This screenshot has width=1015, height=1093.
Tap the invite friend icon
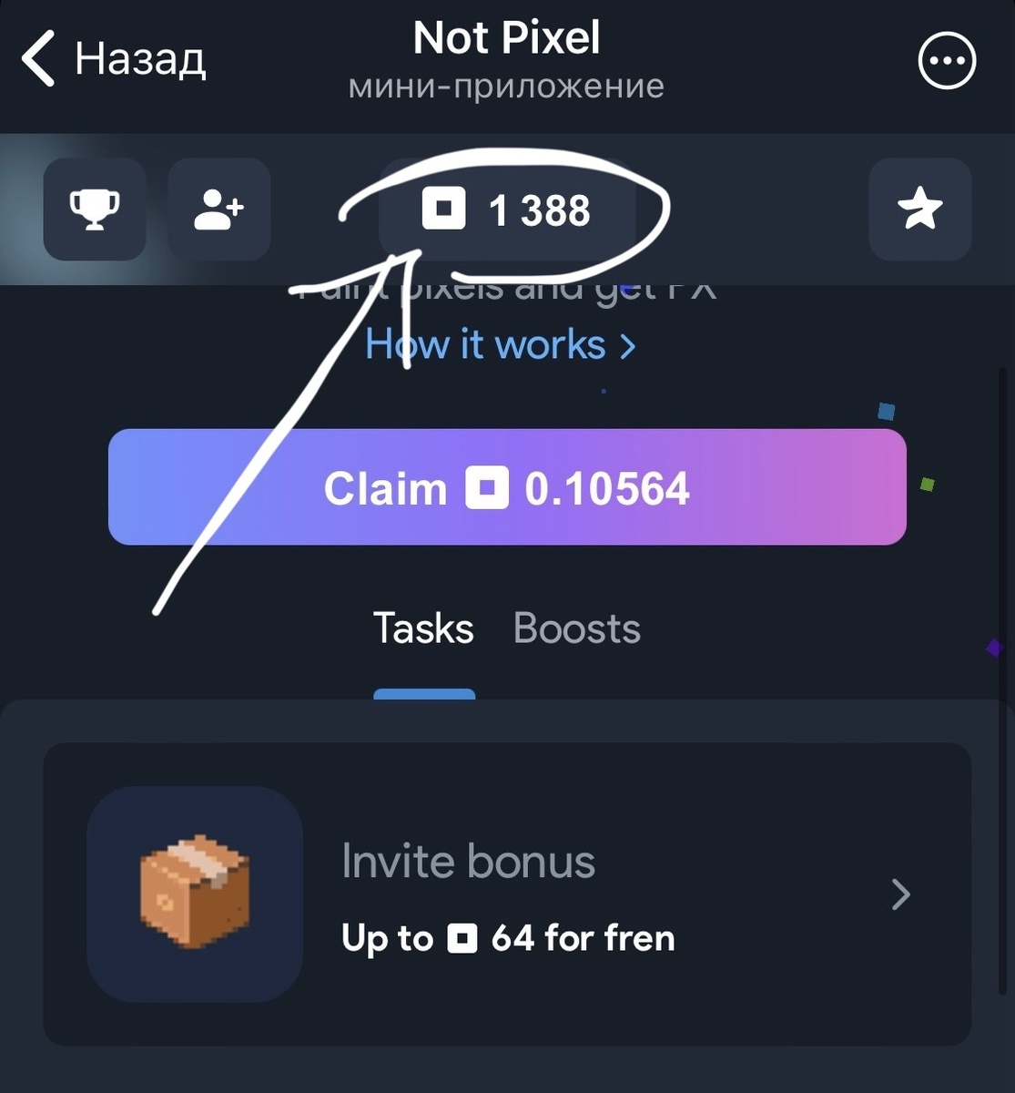click(219, 209)
